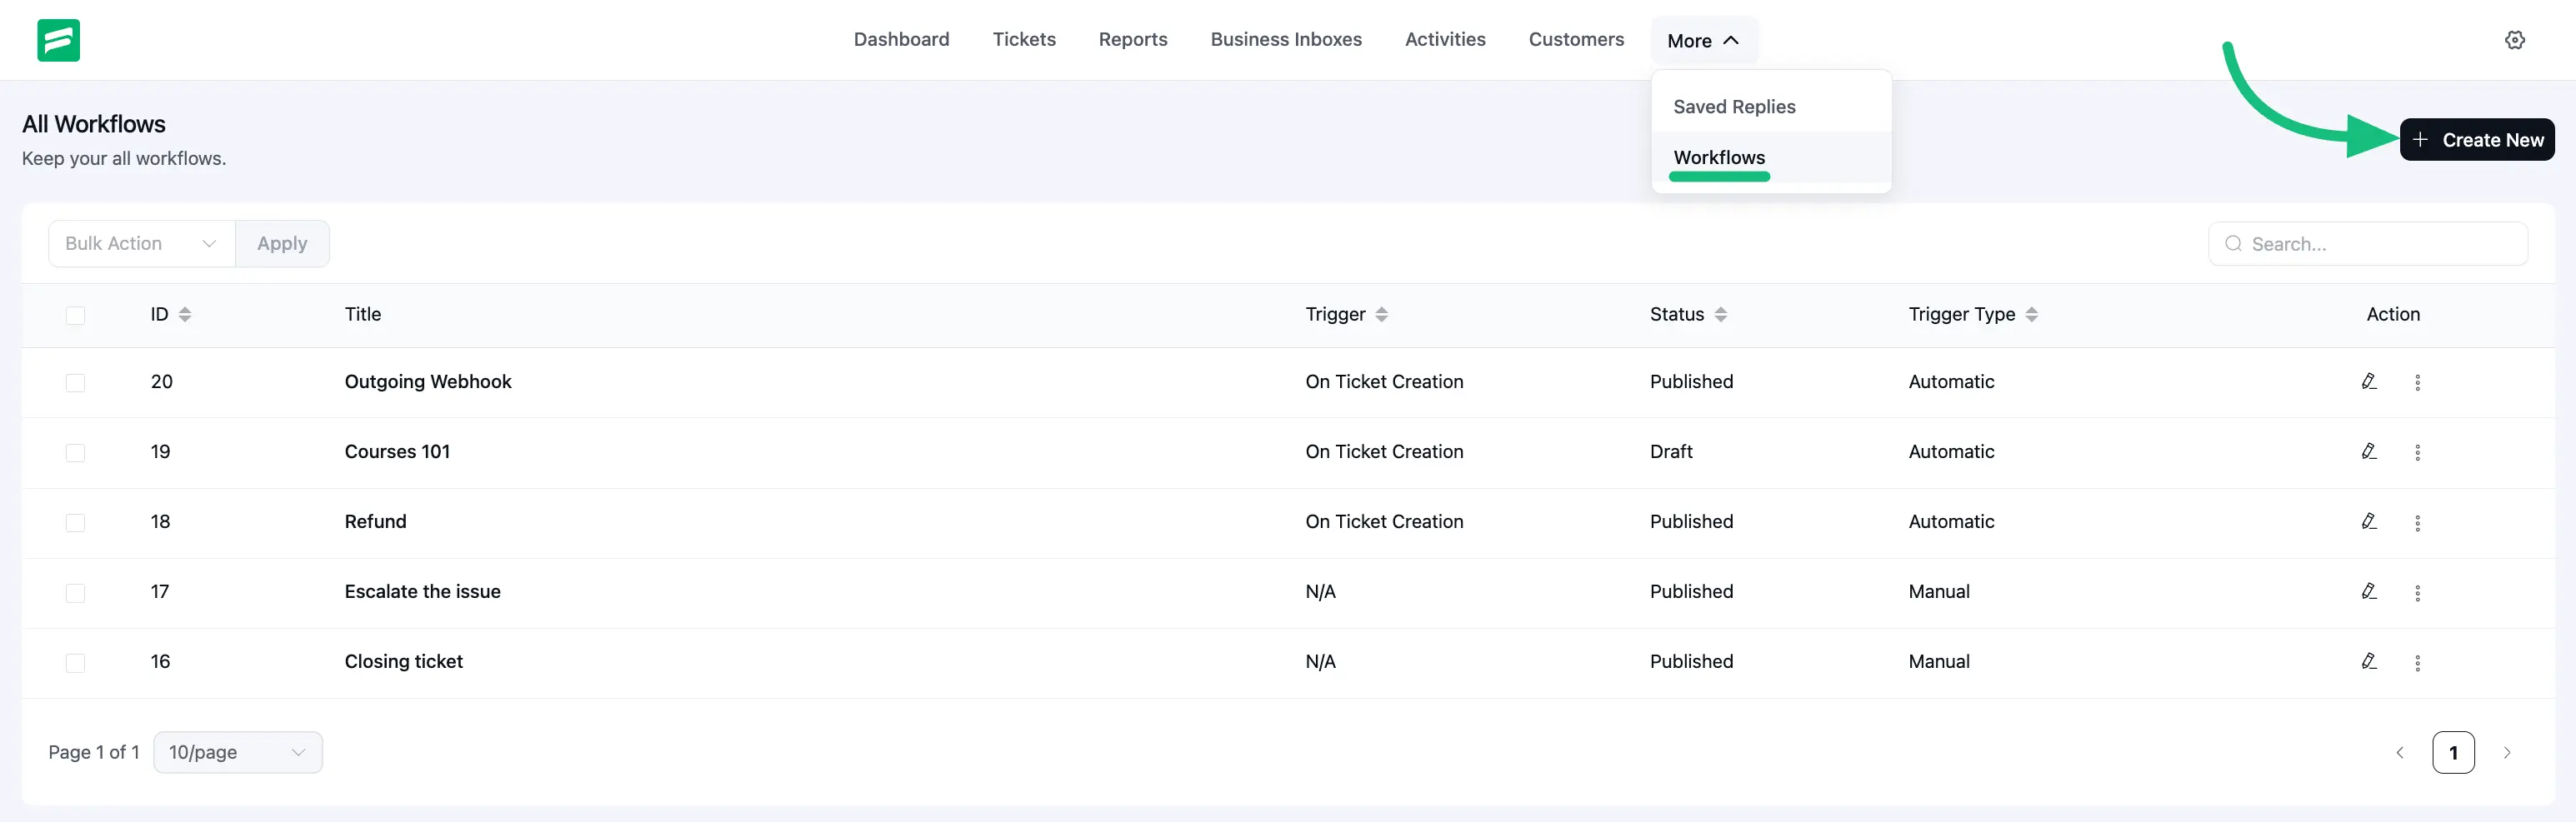Choose Saved Replies in the More menu
Image resolution: width=2576 pixels, height=822 pixels.
coord(1734,106)
